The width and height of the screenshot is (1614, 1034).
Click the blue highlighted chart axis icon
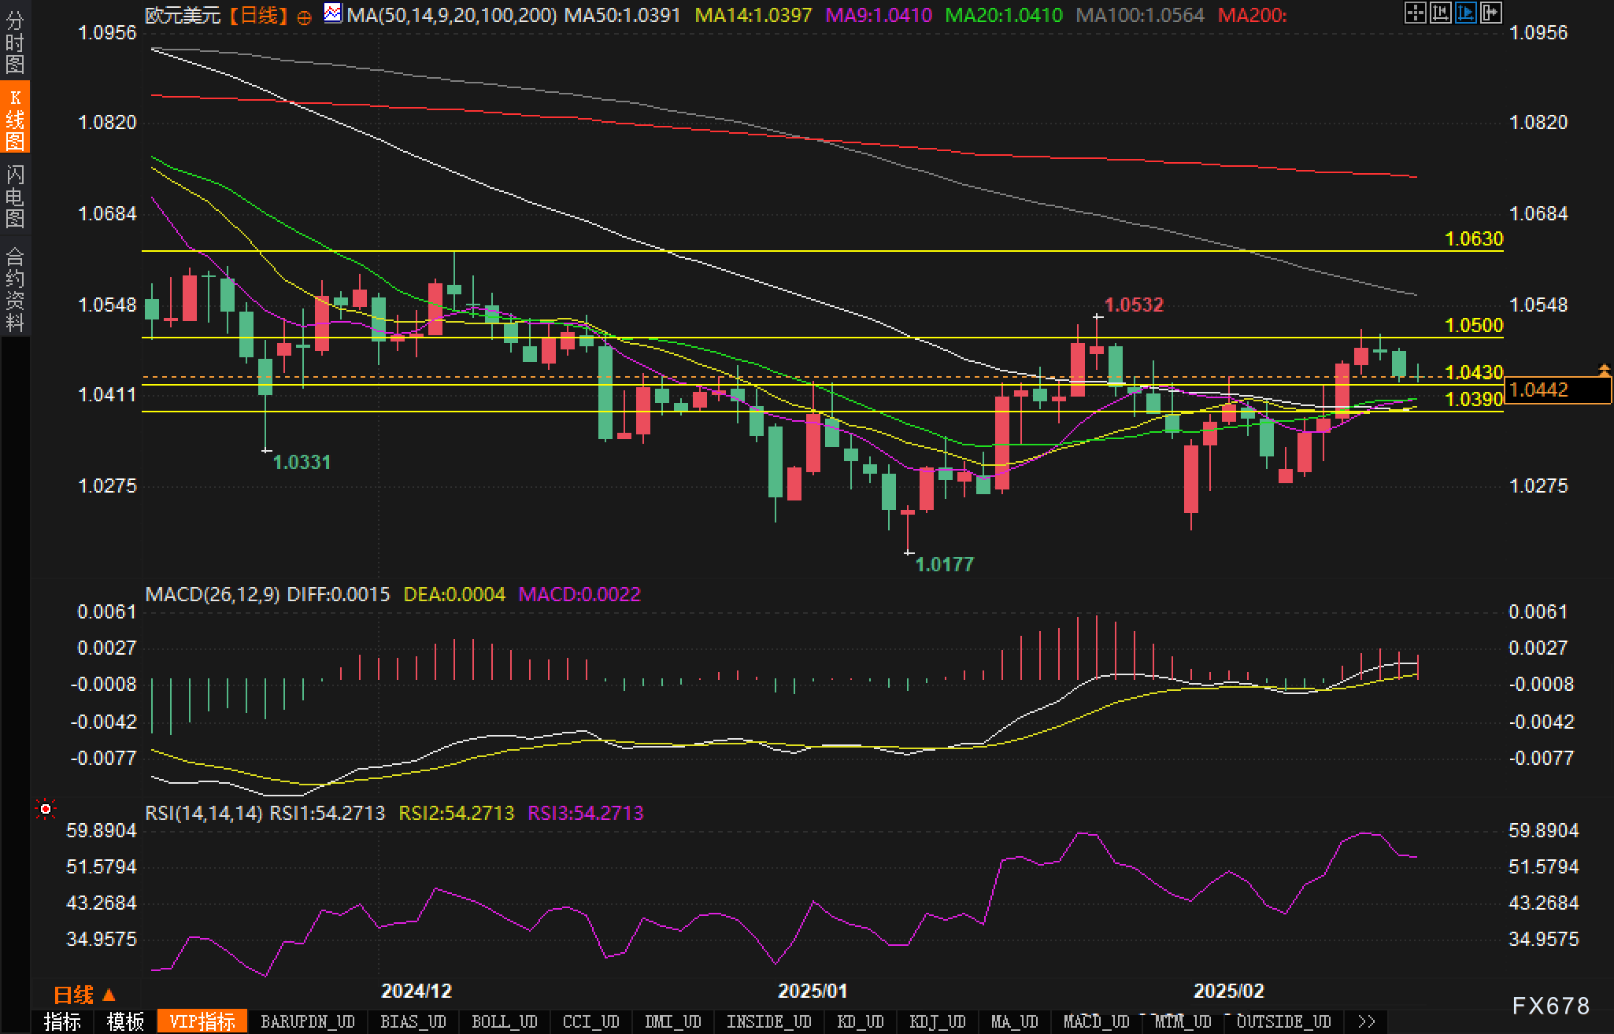coord(1465,13)
